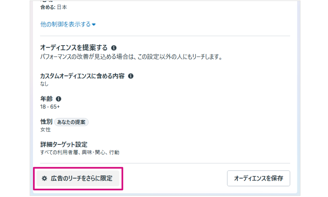Screen dimensions: 328x197
Task: Click the 広告のリーチをさらに限定 button label
Action: [81, 178]
